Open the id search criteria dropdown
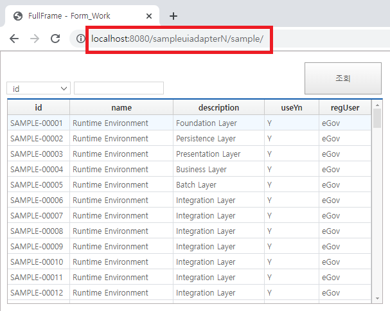This screenshot has width=390, height=311. click(39, 89)
